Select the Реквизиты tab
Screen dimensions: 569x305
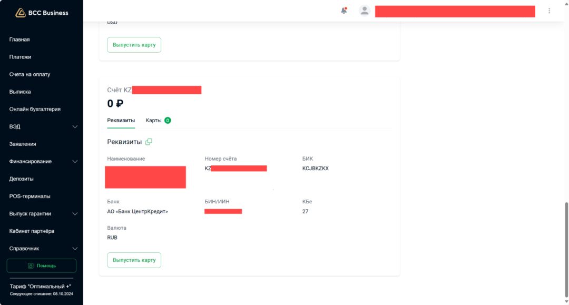[121, 120]
